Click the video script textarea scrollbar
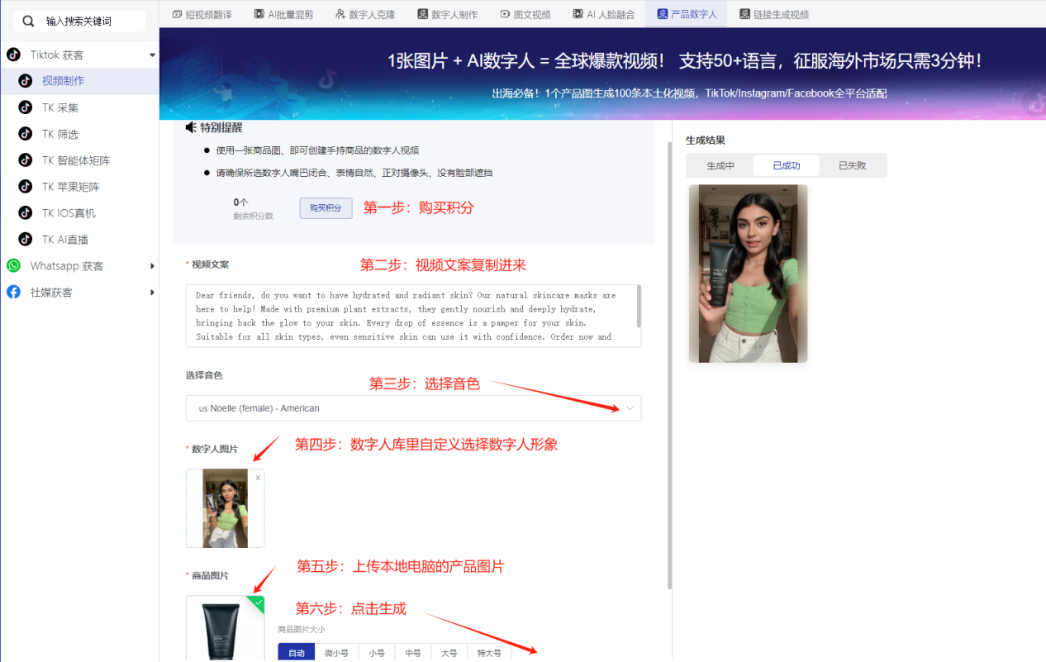Screen dimensions: 1046x662 click(x=639, y=307)
